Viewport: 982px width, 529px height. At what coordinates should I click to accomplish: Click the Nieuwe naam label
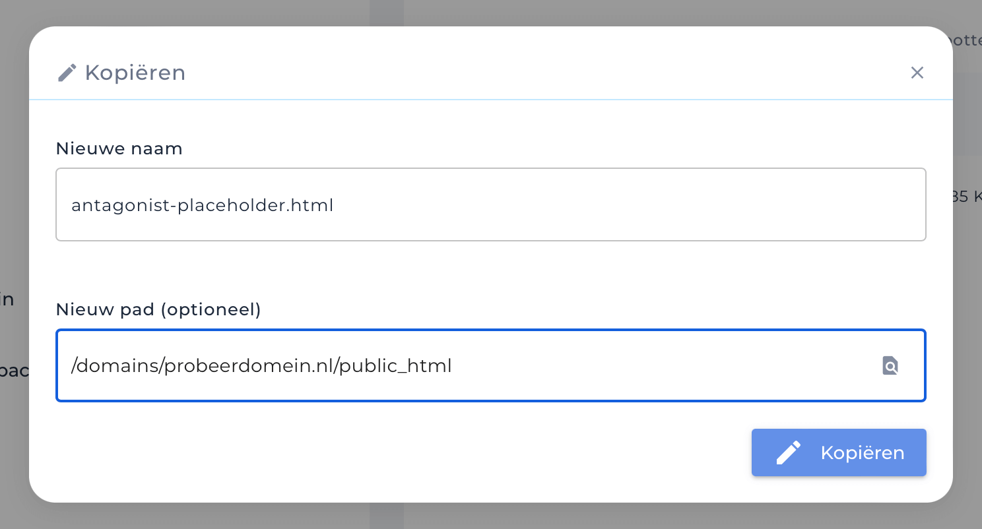pyautogui.click(x=119, y=148)
